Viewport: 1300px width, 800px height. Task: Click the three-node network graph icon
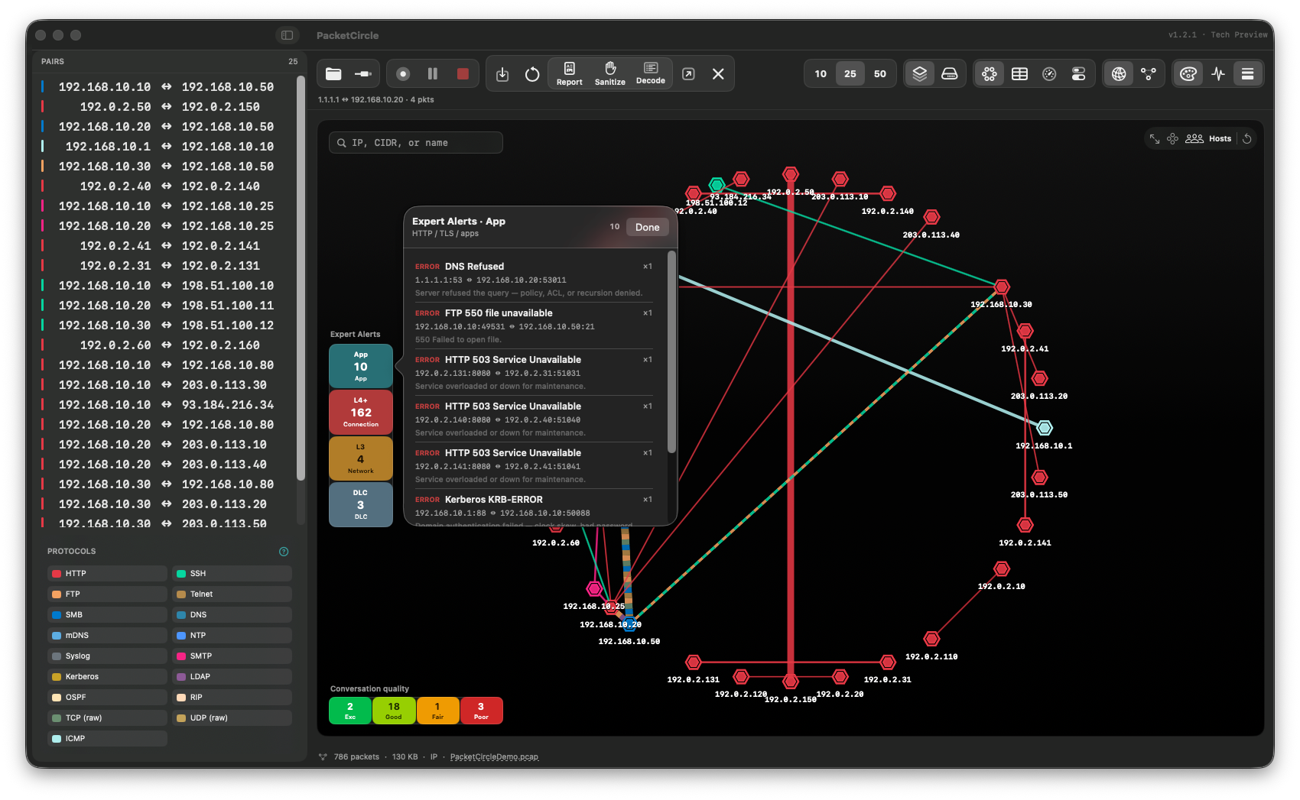(1149, 74)
